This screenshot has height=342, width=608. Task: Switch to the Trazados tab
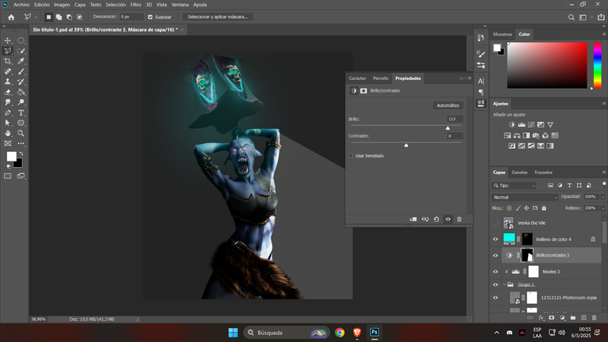point(543,173)
